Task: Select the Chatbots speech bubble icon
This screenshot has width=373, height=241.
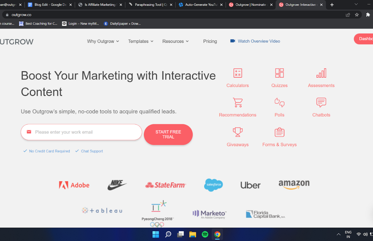Action: (321, 102)
